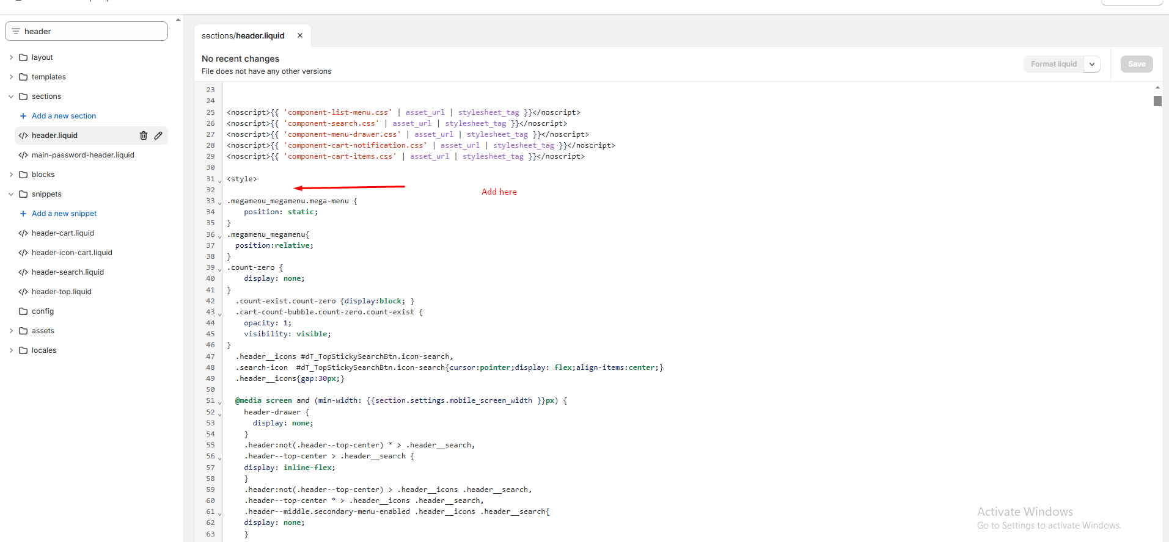Click the locales folder icon
Viewport: 1169px width, 542px height.
point(23,350)
